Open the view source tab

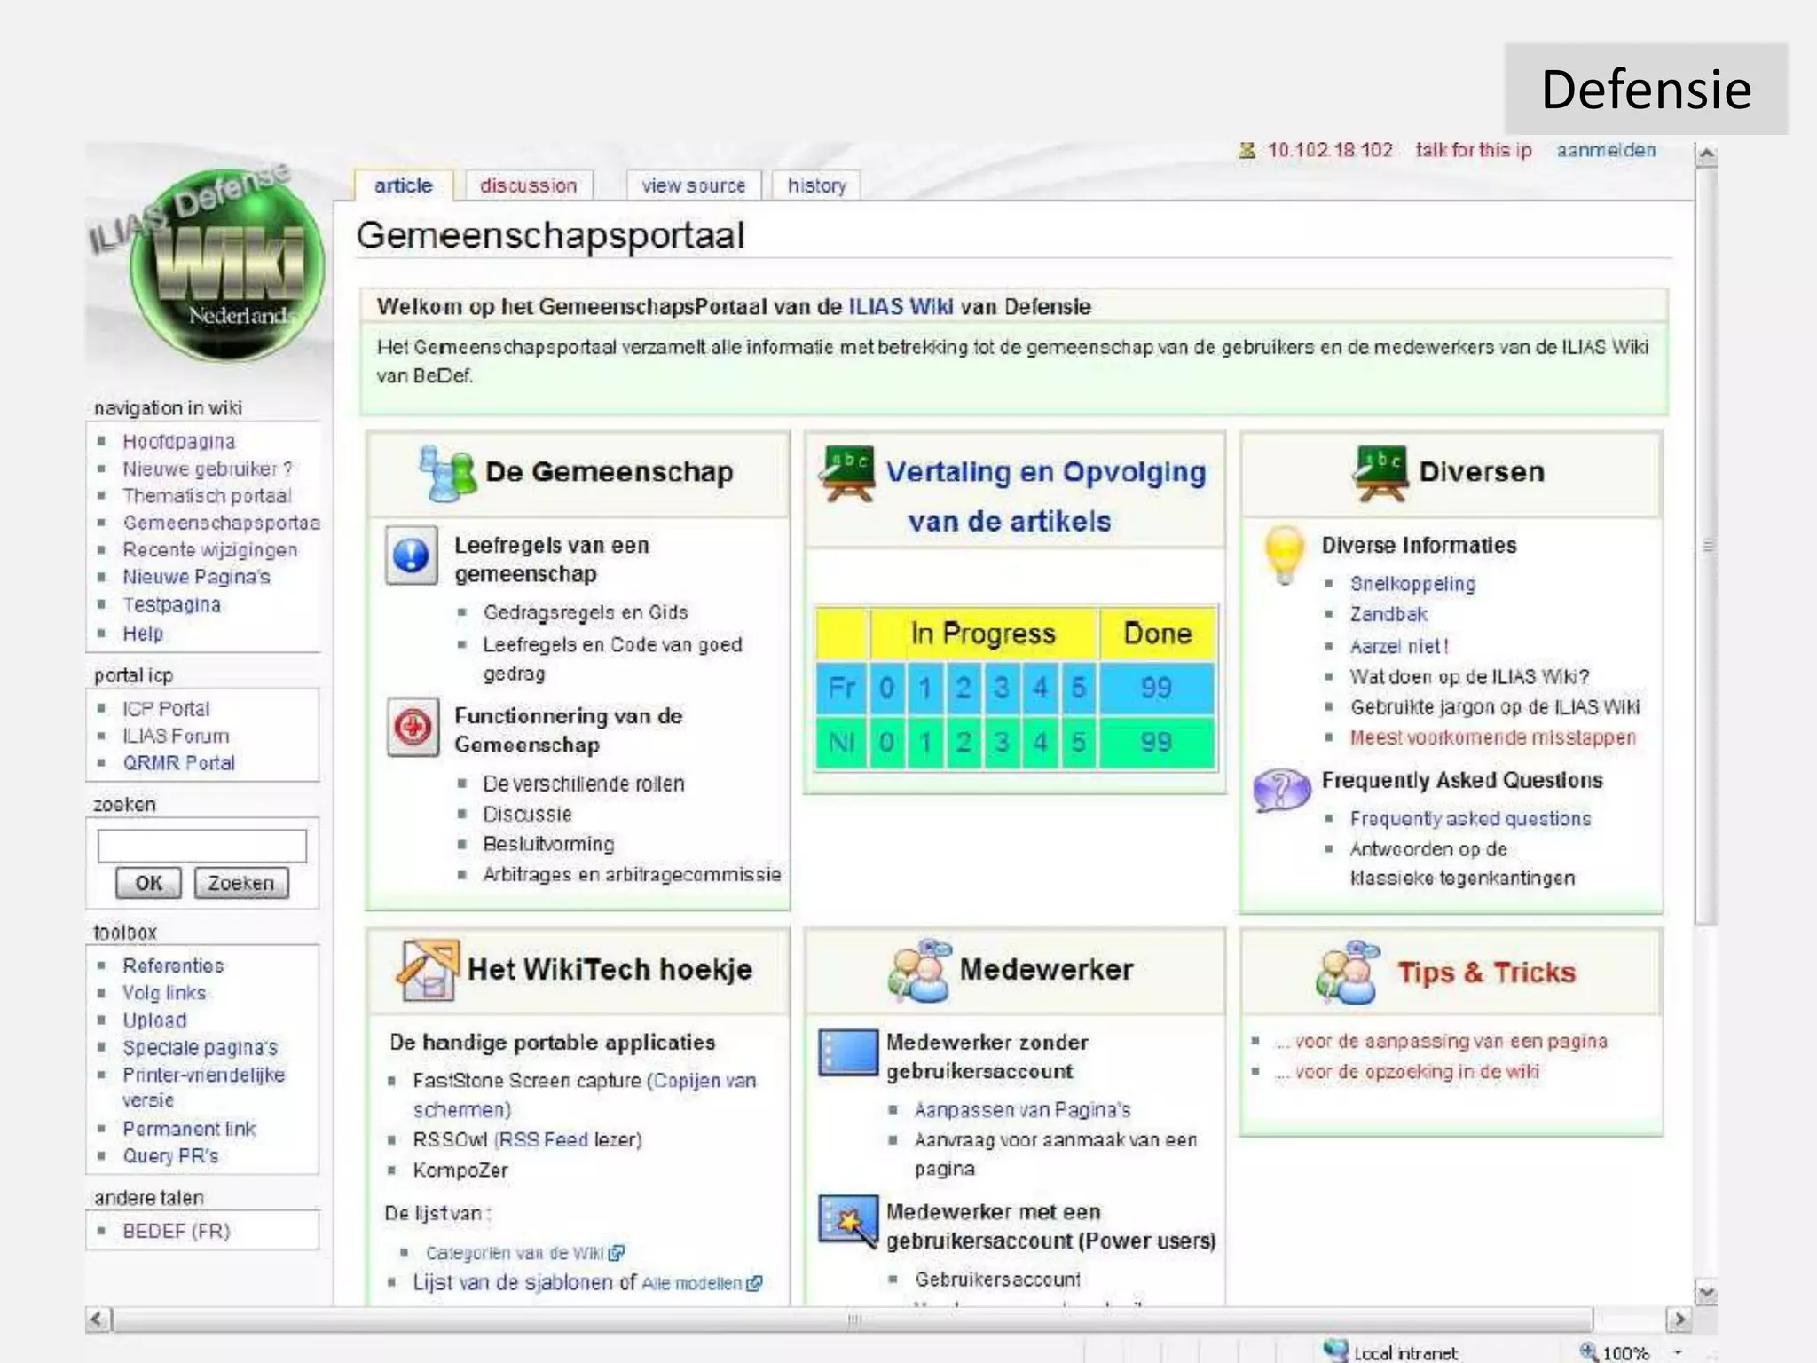[693, 185]
